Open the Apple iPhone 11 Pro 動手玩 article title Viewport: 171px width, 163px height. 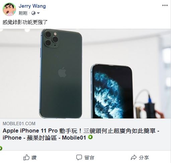81,134
